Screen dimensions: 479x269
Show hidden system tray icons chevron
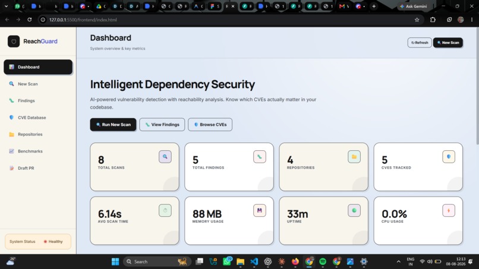click(398, 262)
